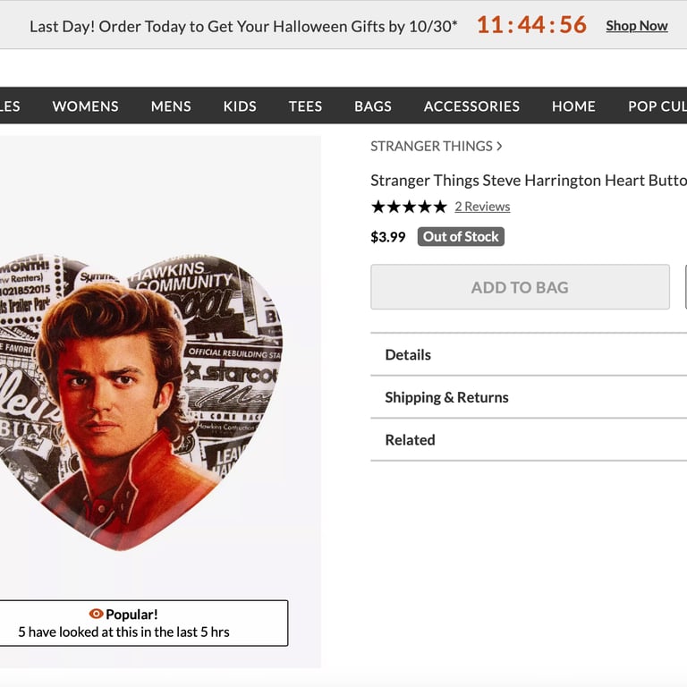Open the Kids menu
The height and width of the screenshot is (687, 687).
[x=240, y=106]
